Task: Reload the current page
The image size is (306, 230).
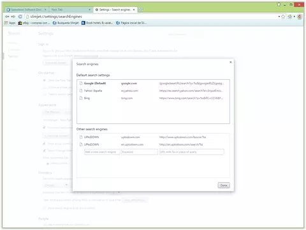Action: point(20,17)
